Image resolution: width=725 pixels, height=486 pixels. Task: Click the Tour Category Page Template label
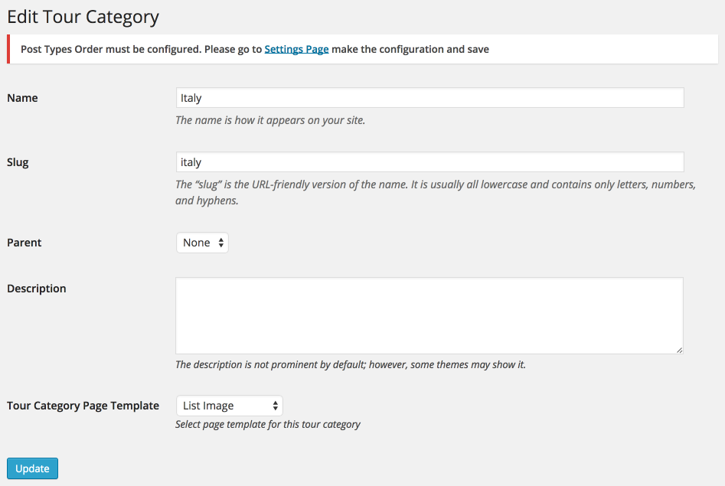click(83, 406)
